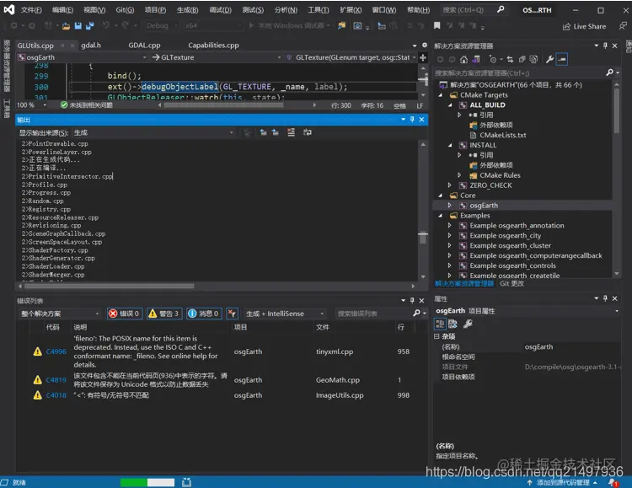
Task: Open the 调试(D) menu
Action: (x=220, y=9)
